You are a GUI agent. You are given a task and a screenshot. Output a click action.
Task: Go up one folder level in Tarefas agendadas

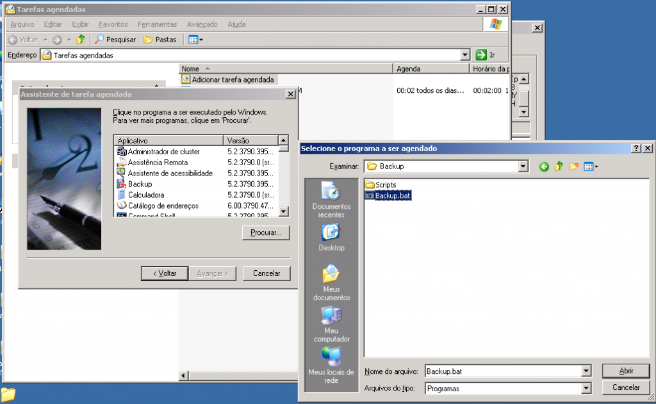(81, 40)
